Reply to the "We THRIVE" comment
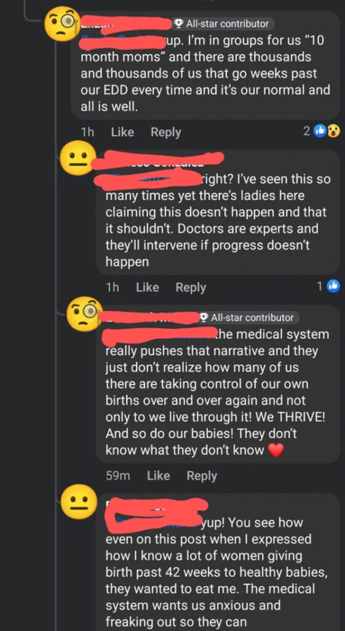This screenshot has width=345, height=631. pyautogui.click(x=202, y=476)
